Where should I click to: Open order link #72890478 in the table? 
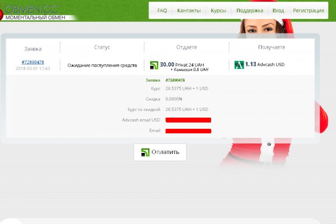tap(33, 62)
